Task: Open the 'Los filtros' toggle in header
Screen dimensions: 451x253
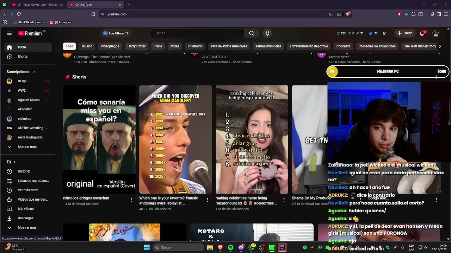Action: point(116,33)
